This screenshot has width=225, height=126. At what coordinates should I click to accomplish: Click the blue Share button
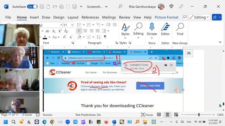[215, 17]
